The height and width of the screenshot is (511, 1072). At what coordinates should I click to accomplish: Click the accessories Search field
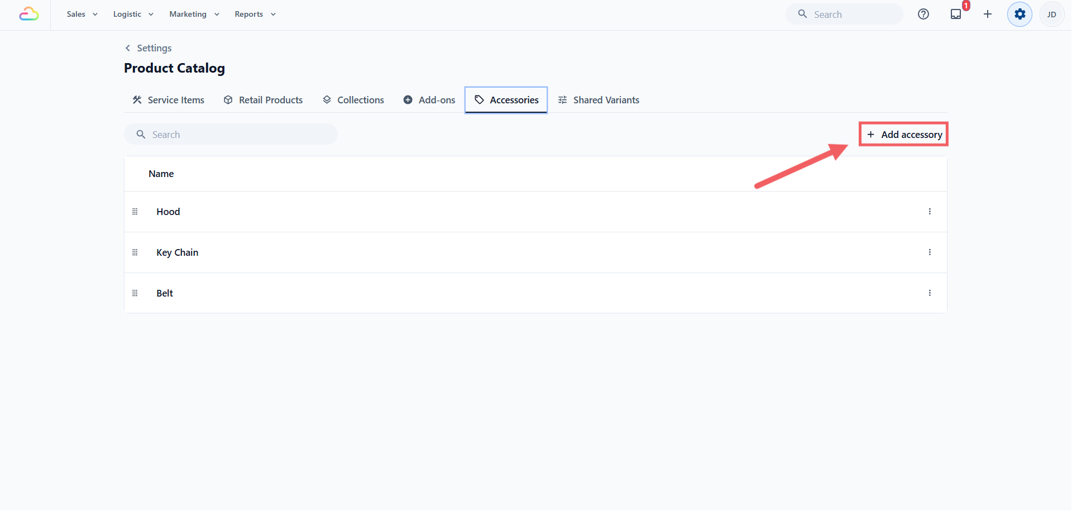click(x=231, y=135)
